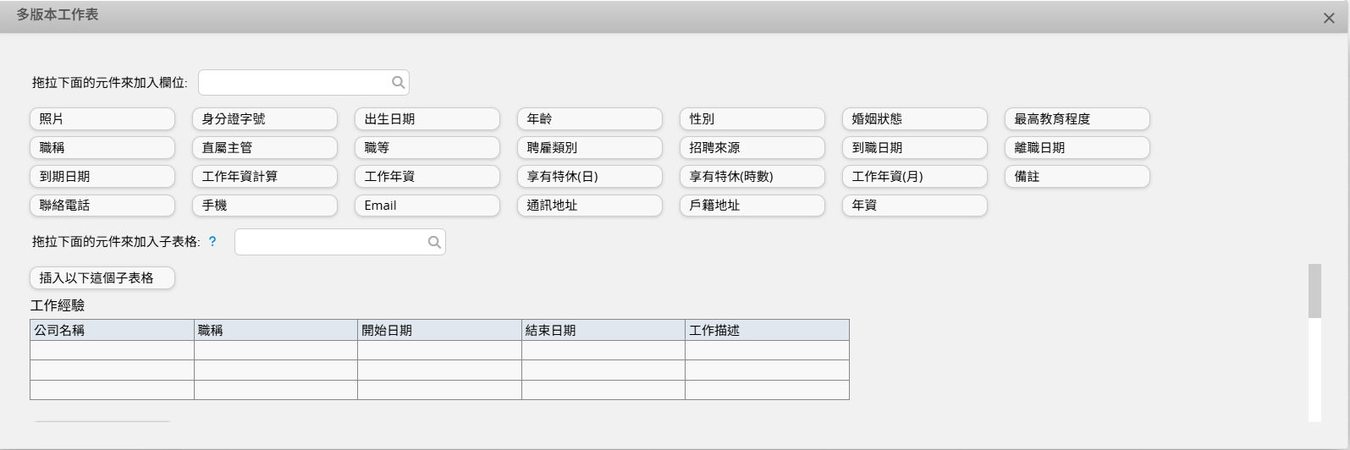Click the field search input box
1350x450 pixels.
point(293,83)
